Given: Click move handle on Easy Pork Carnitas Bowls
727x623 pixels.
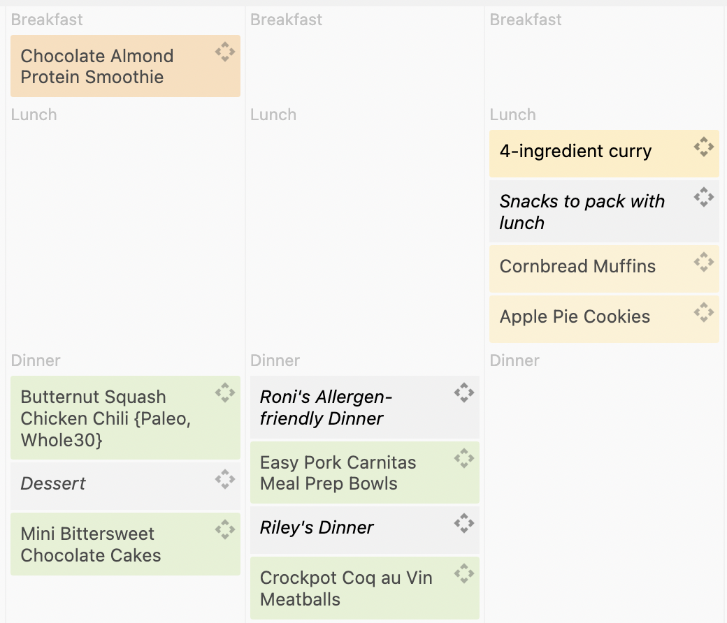Looking at the screenshot, I should point(464,458).
